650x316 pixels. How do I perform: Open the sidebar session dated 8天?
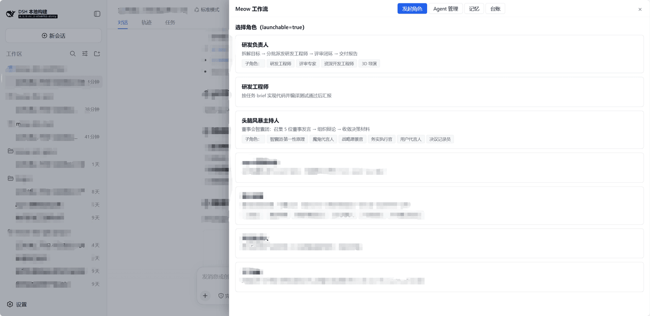coord(53,191)
